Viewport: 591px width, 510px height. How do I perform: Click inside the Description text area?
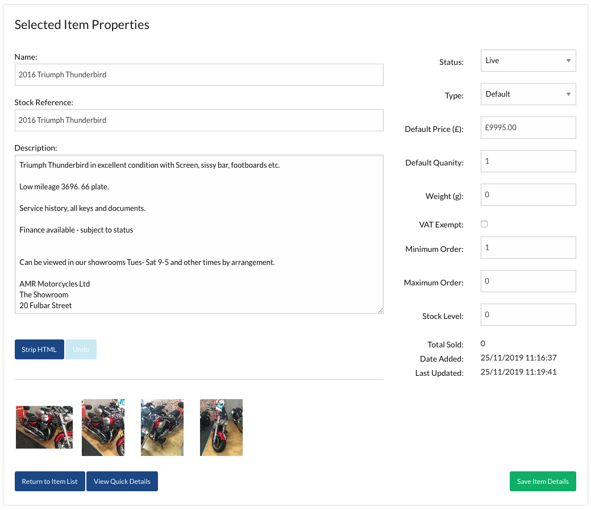pos(199,234)
